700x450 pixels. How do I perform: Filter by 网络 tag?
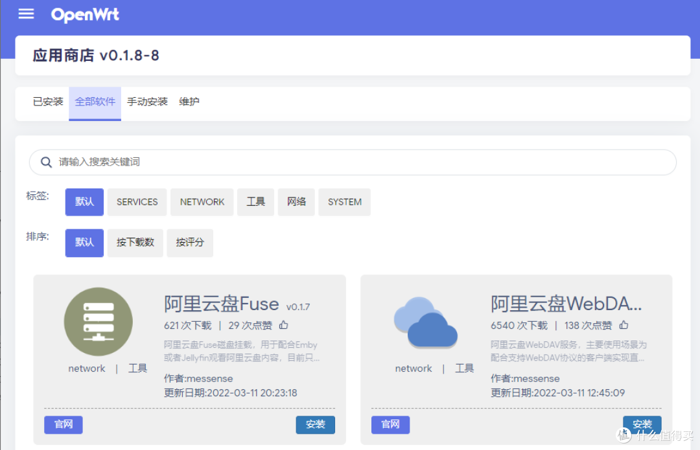(x=296, y=202)
